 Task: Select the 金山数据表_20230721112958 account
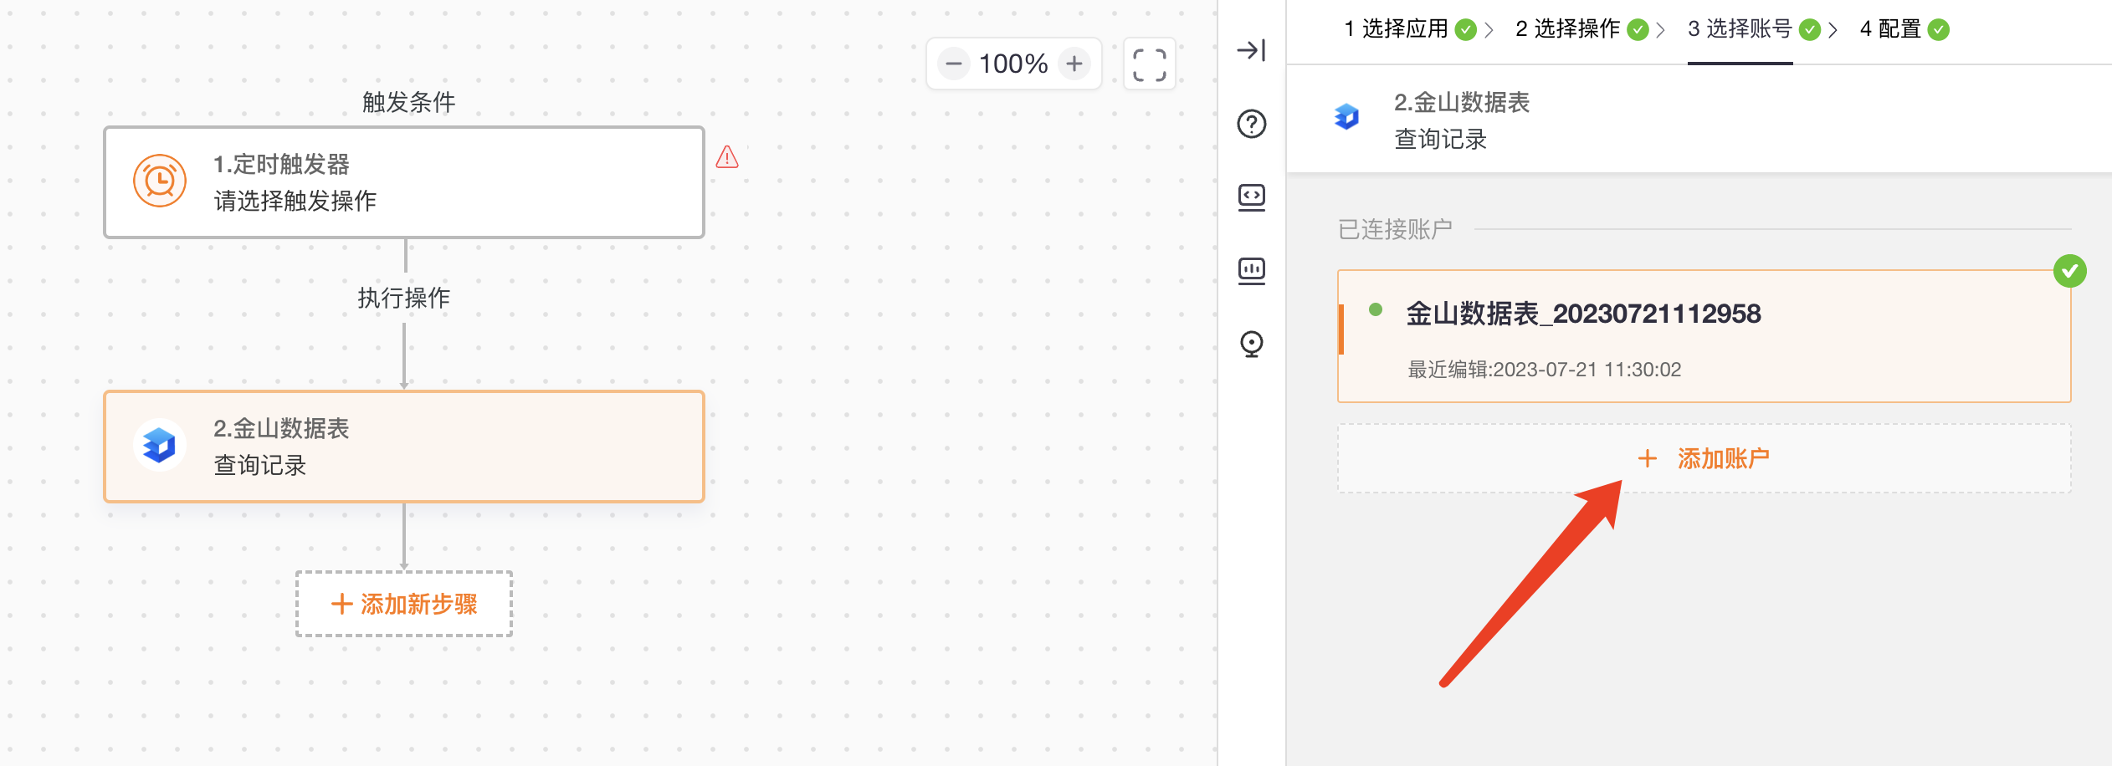pos(1704,336)
